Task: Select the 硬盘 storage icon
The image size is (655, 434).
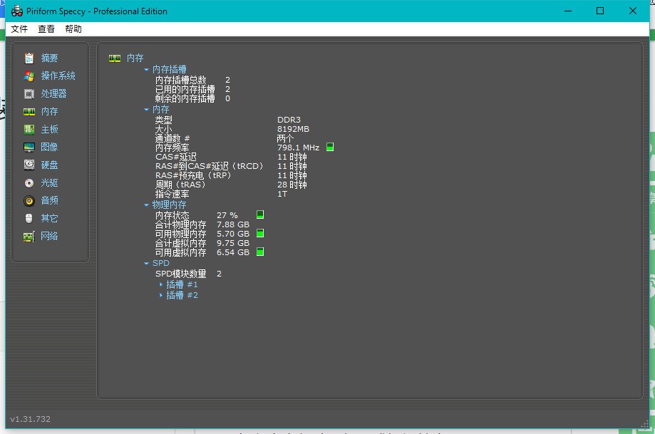Action: coord(29,165)
